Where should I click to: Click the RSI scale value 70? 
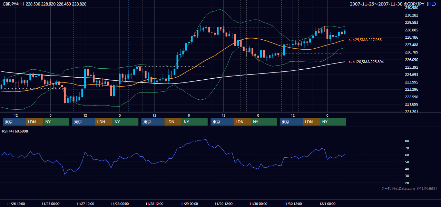click(407, 148)
